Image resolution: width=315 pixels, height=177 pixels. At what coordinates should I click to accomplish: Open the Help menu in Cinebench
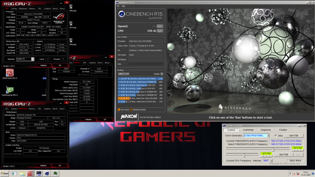coord(123,6)
